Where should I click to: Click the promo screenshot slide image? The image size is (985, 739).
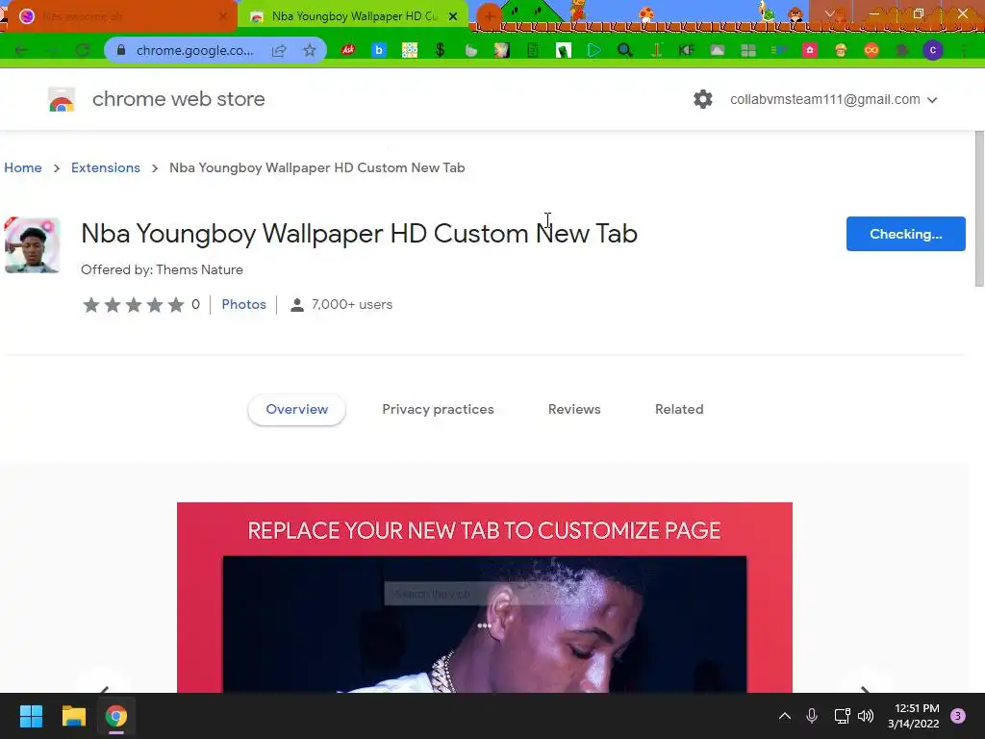485,598
